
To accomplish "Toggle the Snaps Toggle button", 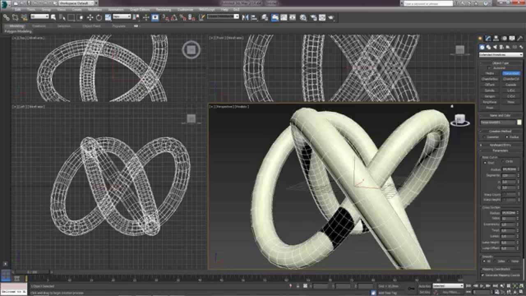I will pos(165,17).
